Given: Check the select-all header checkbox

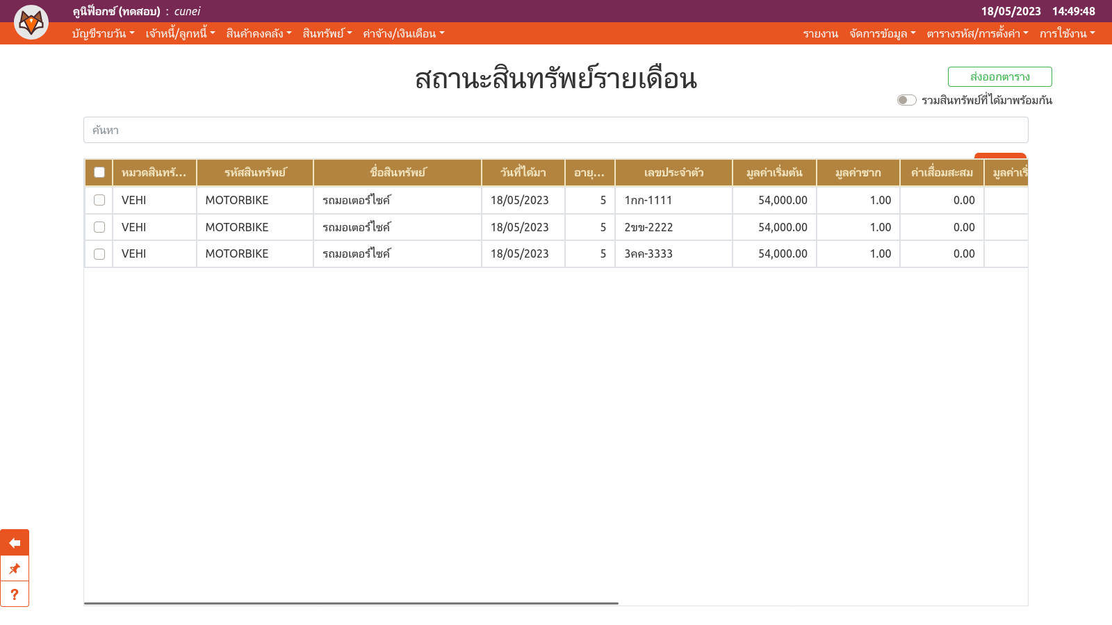Looking at the screenshot, I should coord(99,172).
